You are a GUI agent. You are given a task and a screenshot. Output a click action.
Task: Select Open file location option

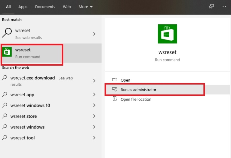coord(136,99)
